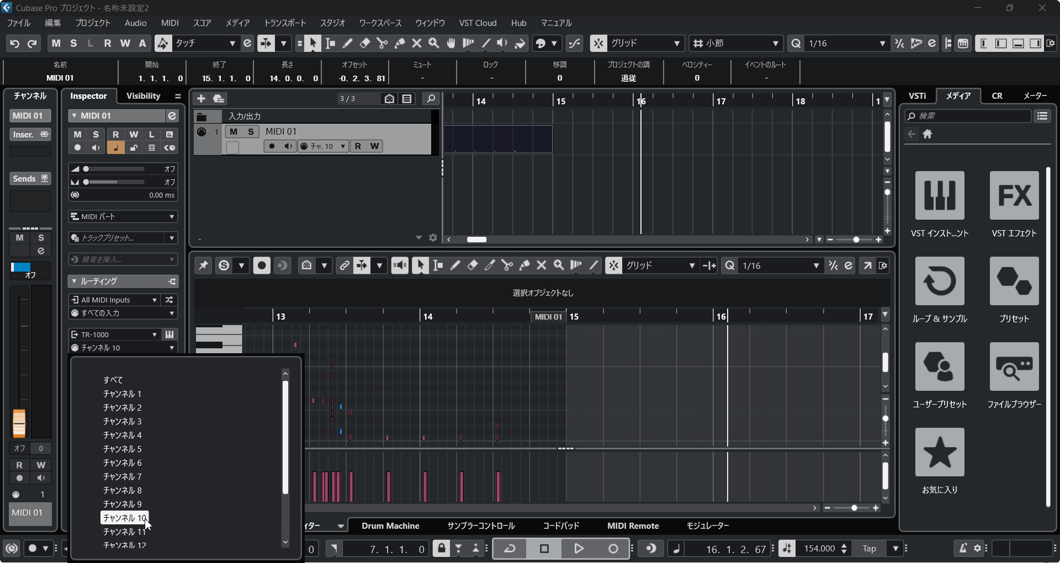The width and height of the screenshot is (1060, 563).
Task: Switch to the Drum Machine tab
Action: pos(390,526)
